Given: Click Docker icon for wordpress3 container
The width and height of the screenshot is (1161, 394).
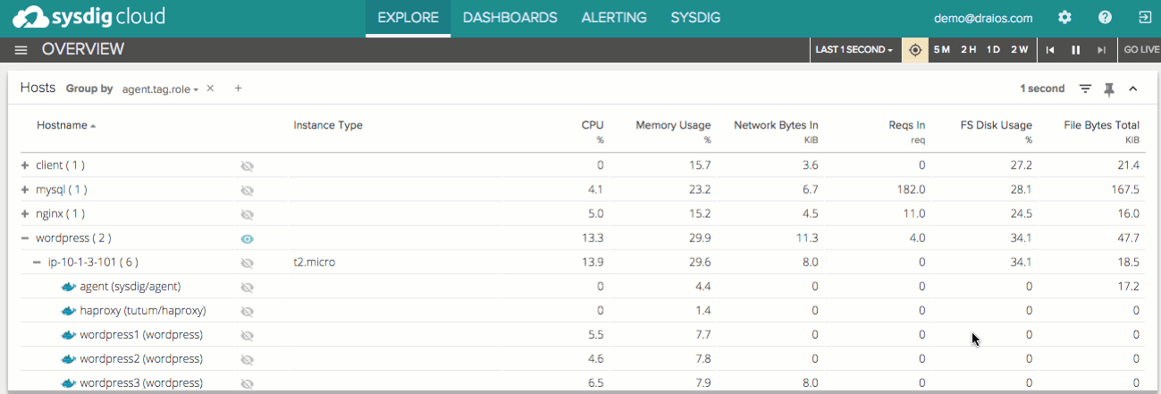Looking at the screenshot, I should coord(68,383).
